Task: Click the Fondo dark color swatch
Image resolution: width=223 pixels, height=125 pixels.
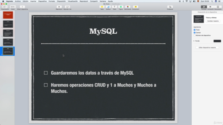Action: click(217, 41)
